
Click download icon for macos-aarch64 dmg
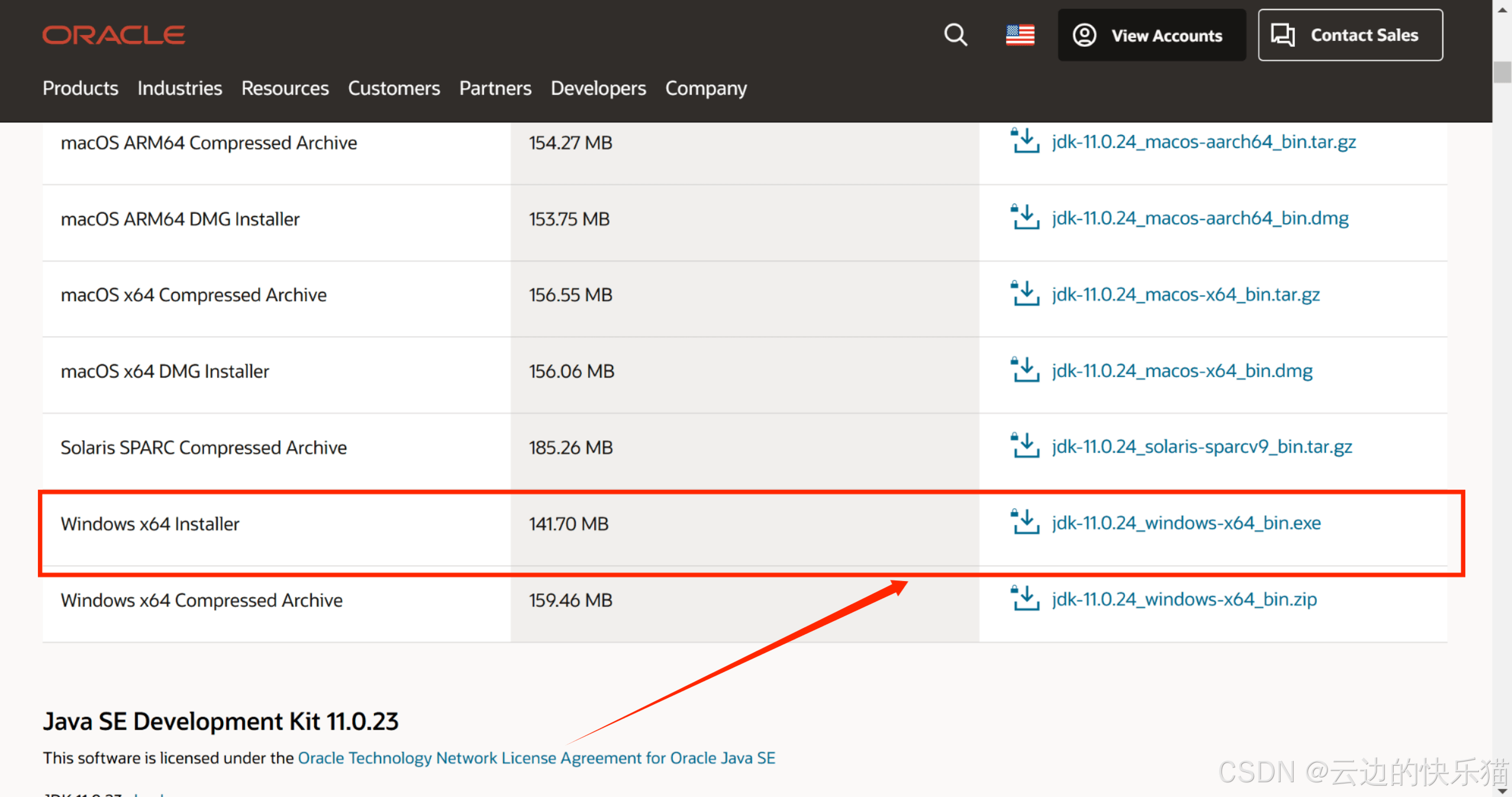click(1024, 218)
